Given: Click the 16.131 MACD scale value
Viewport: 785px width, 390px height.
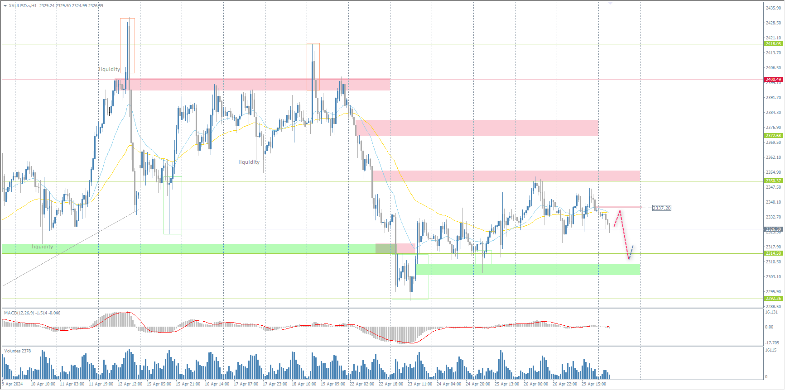Looking at the screenshot, I should point(771,312).
